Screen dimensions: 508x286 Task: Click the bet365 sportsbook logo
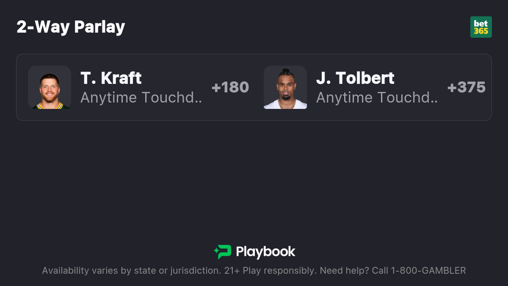coord(481,27)
